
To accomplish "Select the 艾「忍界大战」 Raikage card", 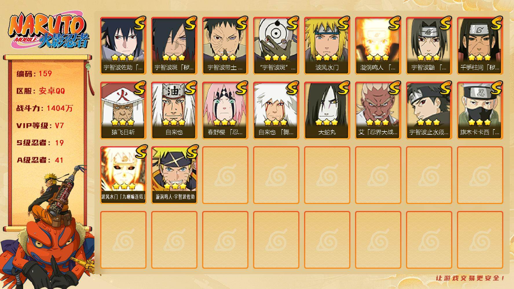I will pyautogui.click(x=378, y=110).
